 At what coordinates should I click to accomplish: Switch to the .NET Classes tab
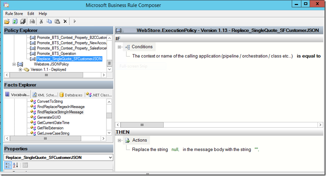pos(99,95)
